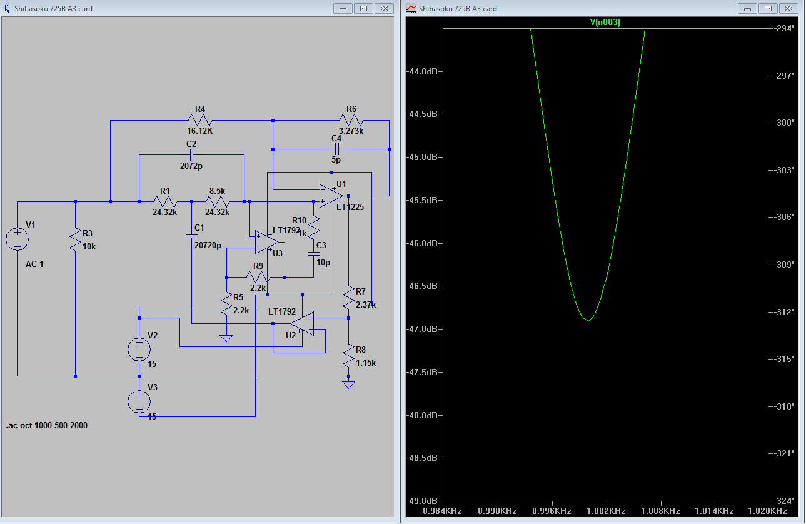The height and width of the screenshot is (524, 806).
Task: Click resistor R3 symbol
Action: pyautogui.click(x=74, y=241)
